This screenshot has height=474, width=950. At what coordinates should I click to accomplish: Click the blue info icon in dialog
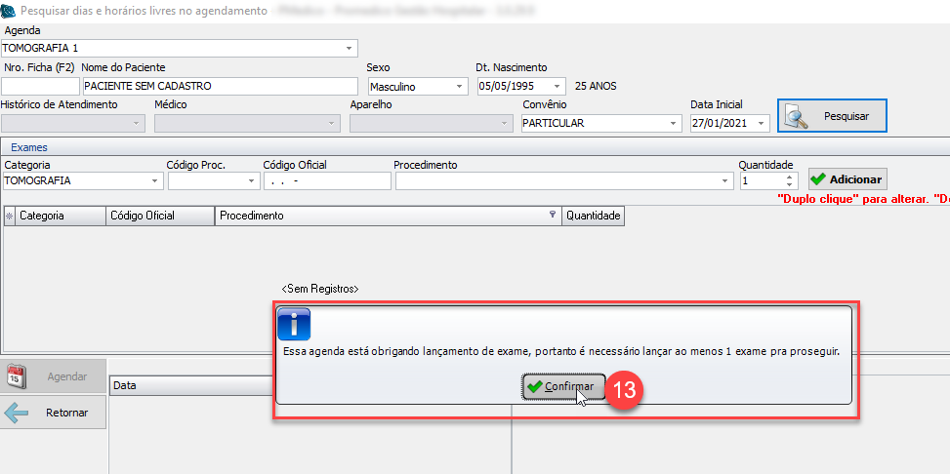pos(294,323)
